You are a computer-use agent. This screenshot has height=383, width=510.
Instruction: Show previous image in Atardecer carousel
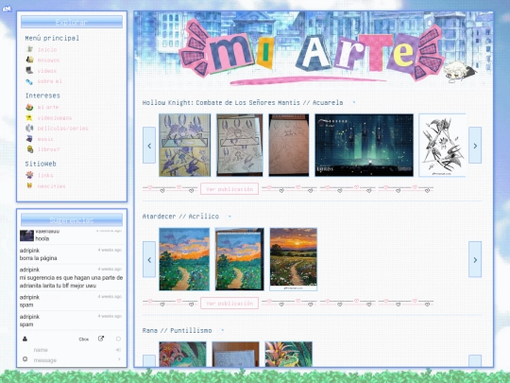(149, 259)
